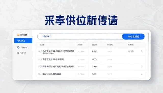This screenshot has width=163, height=93.
Task: Click the blue button beside the search field
Action: 133,36
